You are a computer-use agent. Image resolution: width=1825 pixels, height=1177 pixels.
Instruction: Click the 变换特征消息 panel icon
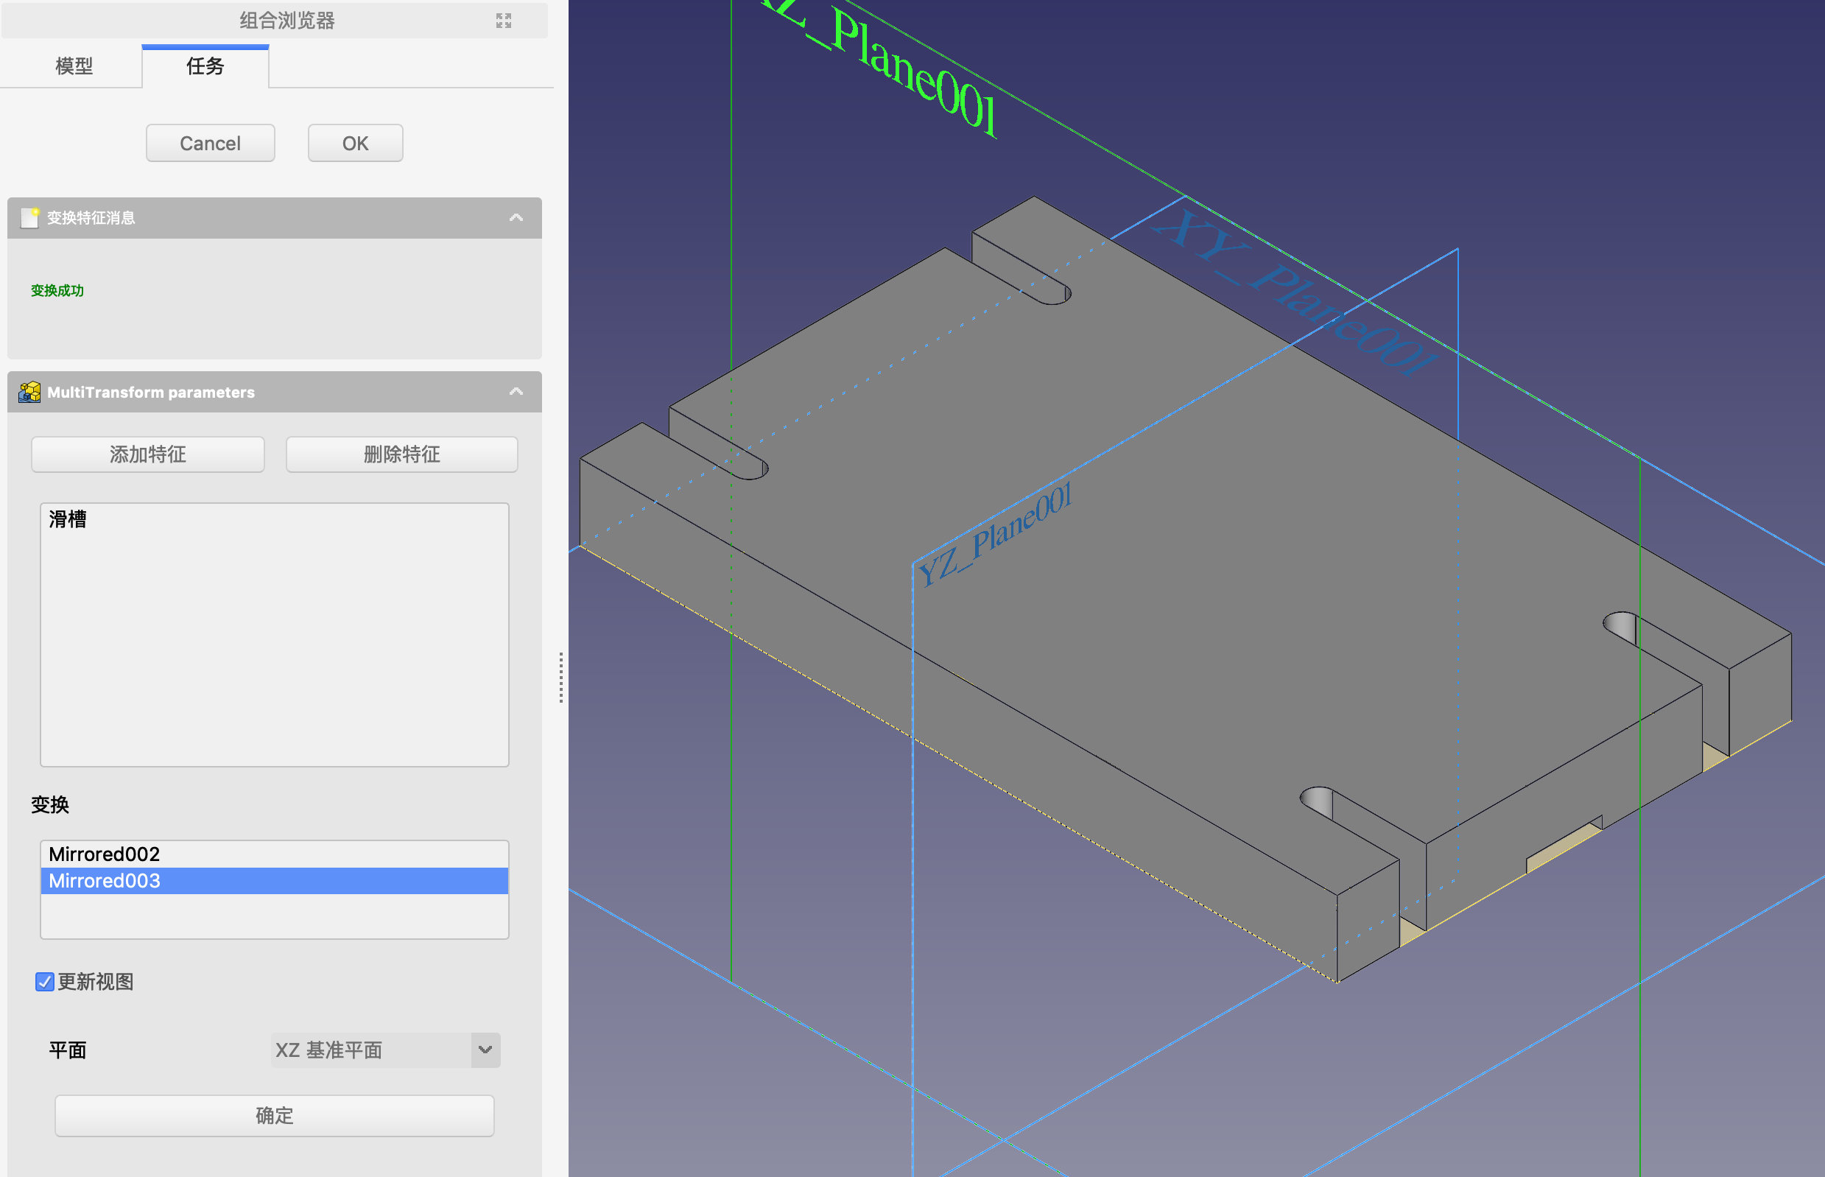tap(29, 218)
